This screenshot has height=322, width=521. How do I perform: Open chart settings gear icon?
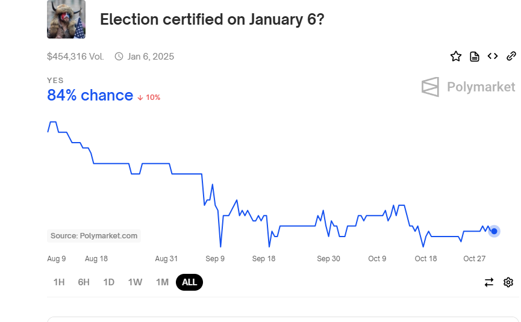point(508,282)
